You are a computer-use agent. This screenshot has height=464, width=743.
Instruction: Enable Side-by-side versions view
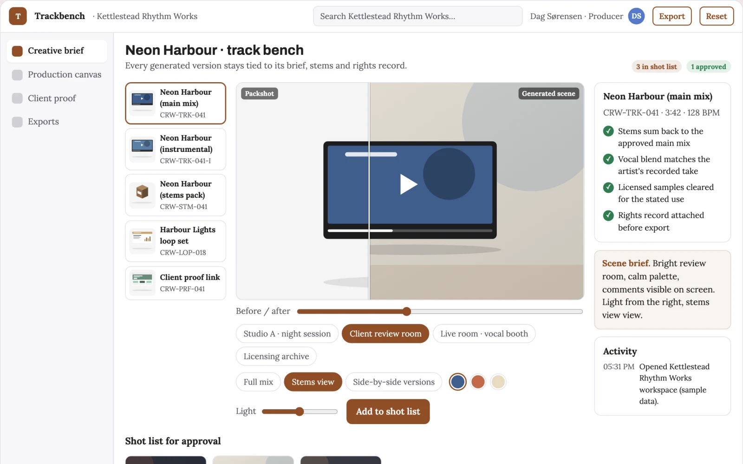pos(394,382)
